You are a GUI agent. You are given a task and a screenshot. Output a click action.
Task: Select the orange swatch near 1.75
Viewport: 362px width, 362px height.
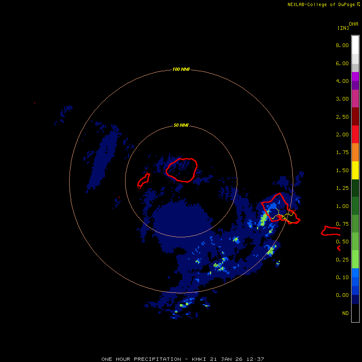pos(355,152)
